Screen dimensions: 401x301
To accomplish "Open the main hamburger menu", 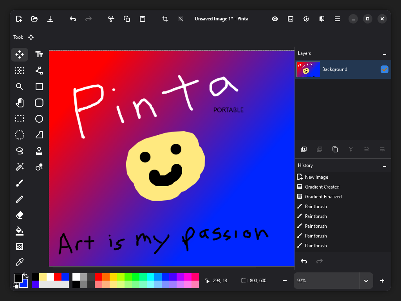I will [337, 19].
